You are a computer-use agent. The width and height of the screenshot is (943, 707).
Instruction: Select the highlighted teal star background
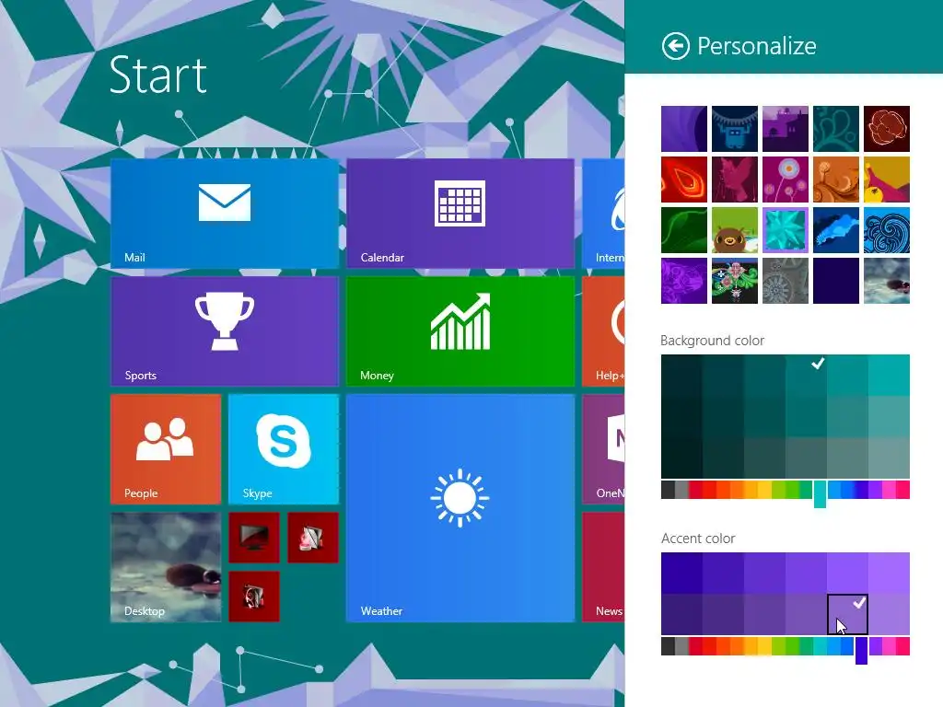pos(786,229)
